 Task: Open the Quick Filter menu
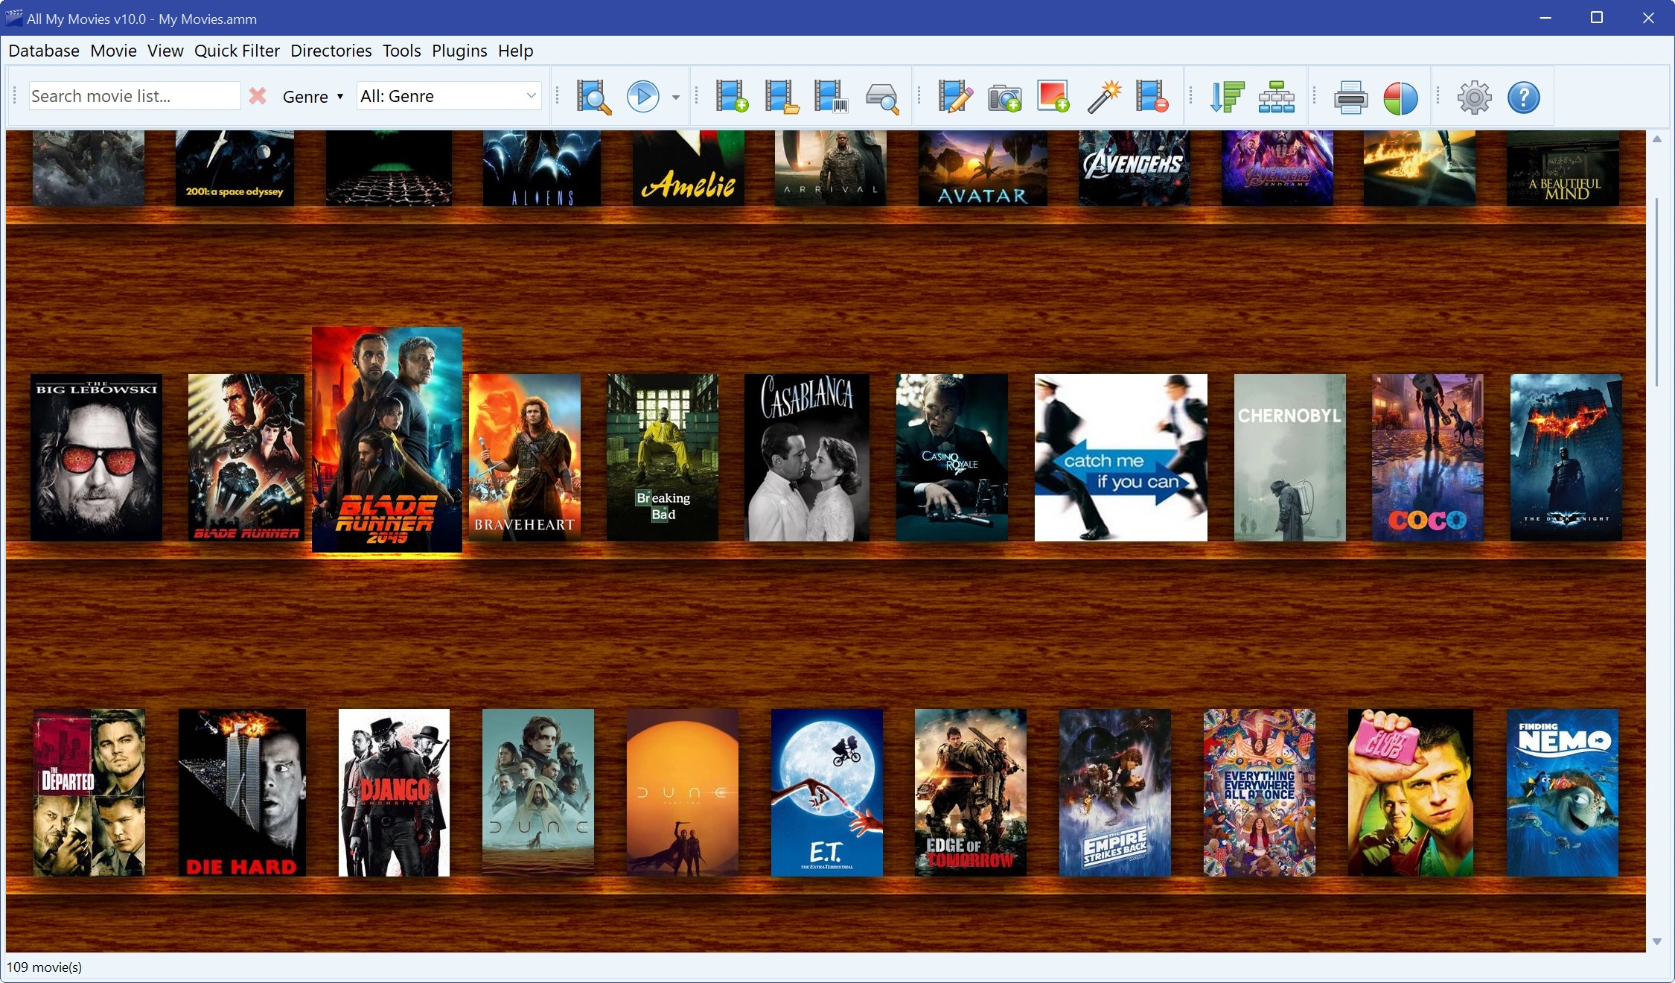pyautogui.click(x=237, y=51)
